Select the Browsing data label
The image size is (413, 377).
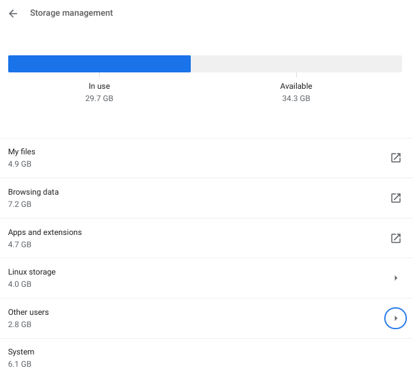[34, 192]
